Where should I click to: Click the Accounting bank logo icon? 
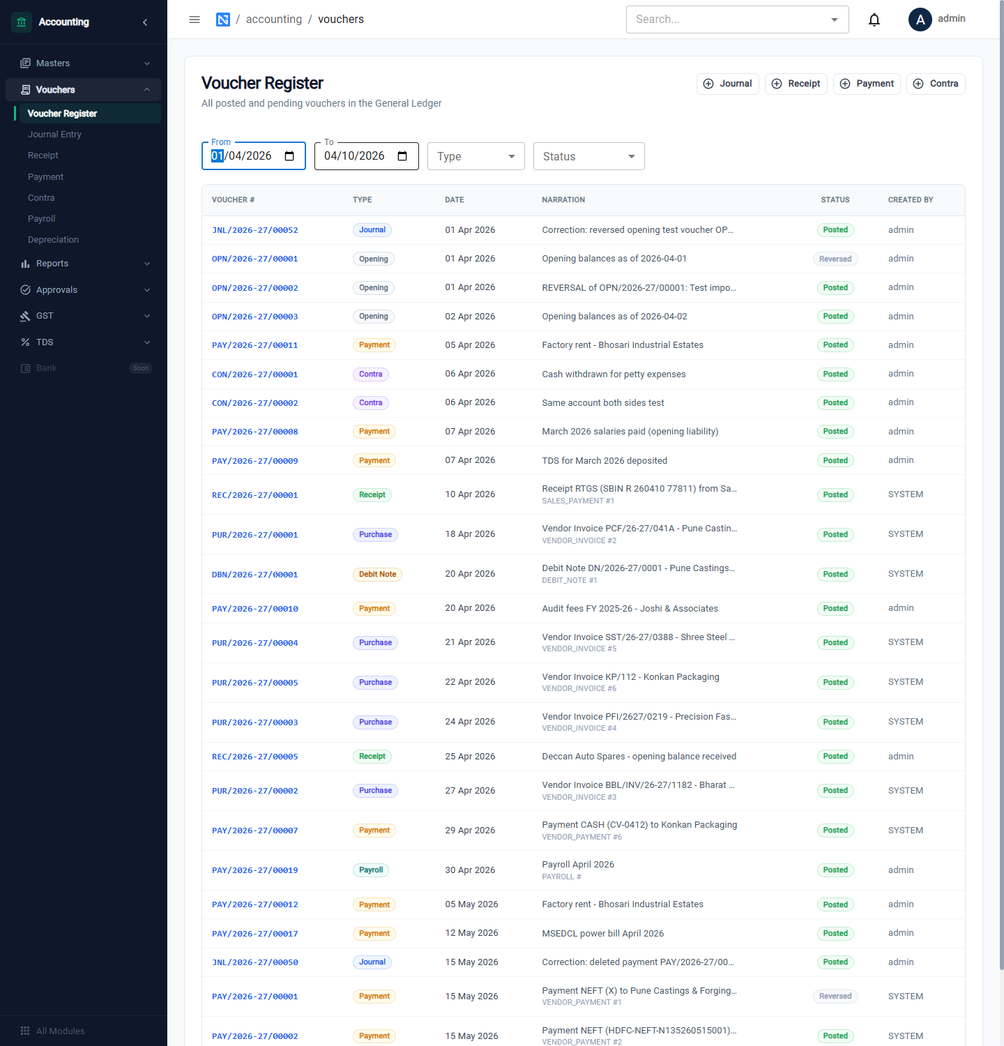pyautogui.click(x=22, y=22)
